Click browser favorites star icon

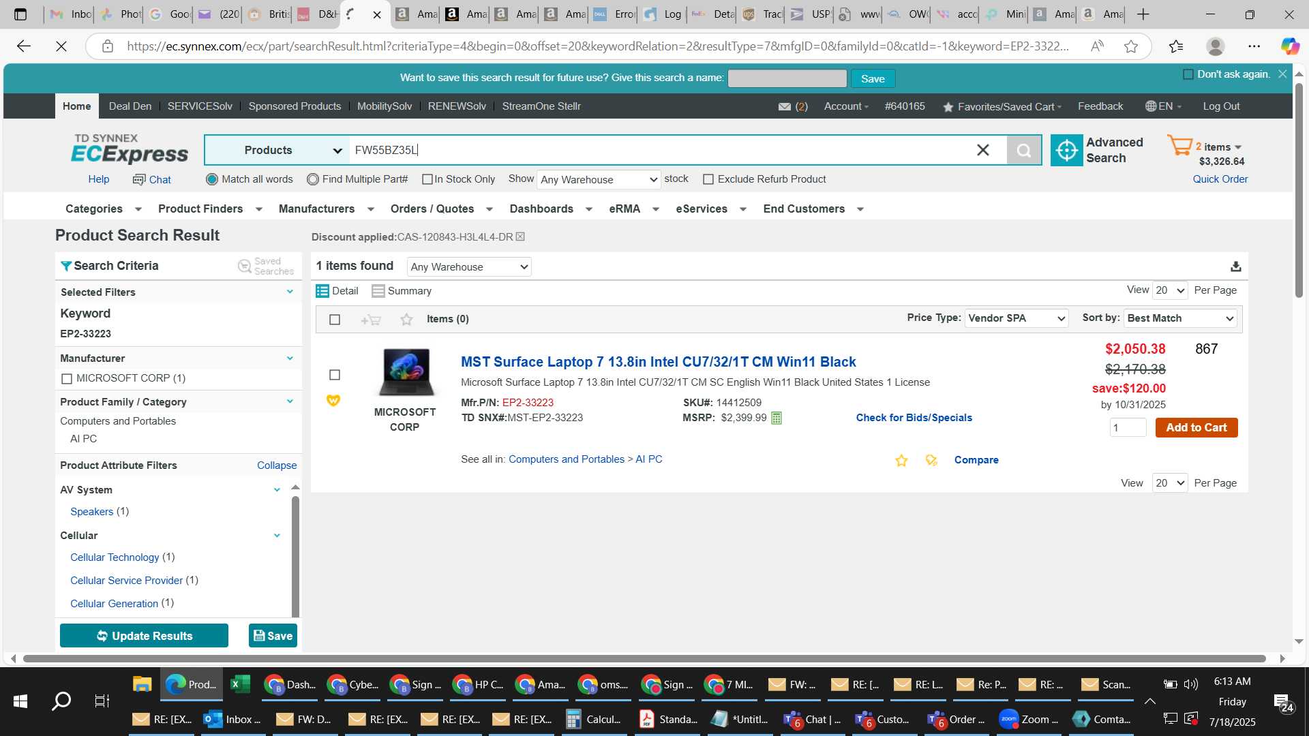1131,46
